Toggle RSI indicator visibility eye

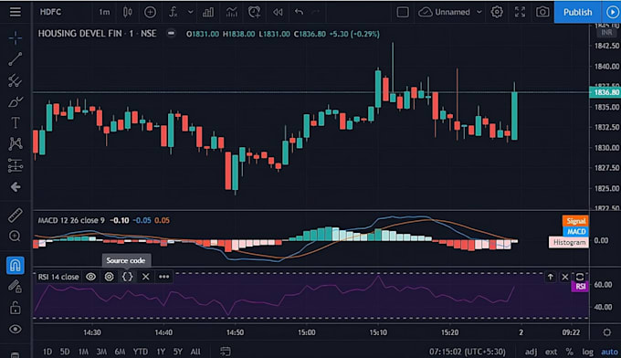coord(90,277)
